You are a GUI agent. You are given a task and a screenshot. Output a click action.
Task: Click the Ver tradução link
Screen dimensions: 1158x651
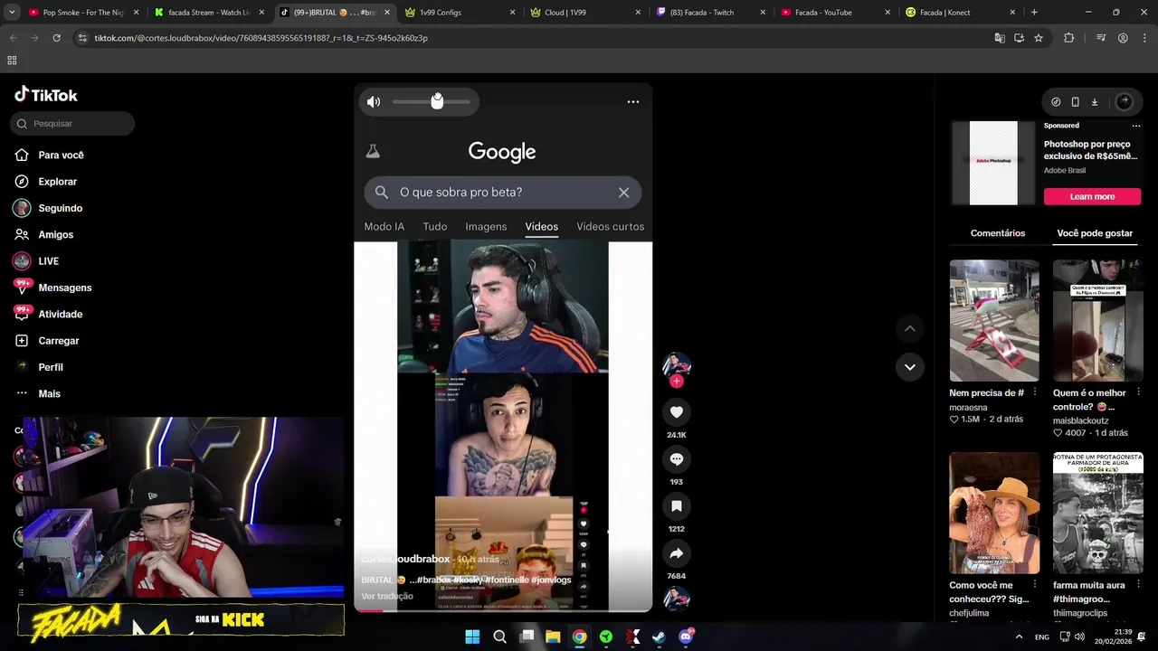(387, 596)
